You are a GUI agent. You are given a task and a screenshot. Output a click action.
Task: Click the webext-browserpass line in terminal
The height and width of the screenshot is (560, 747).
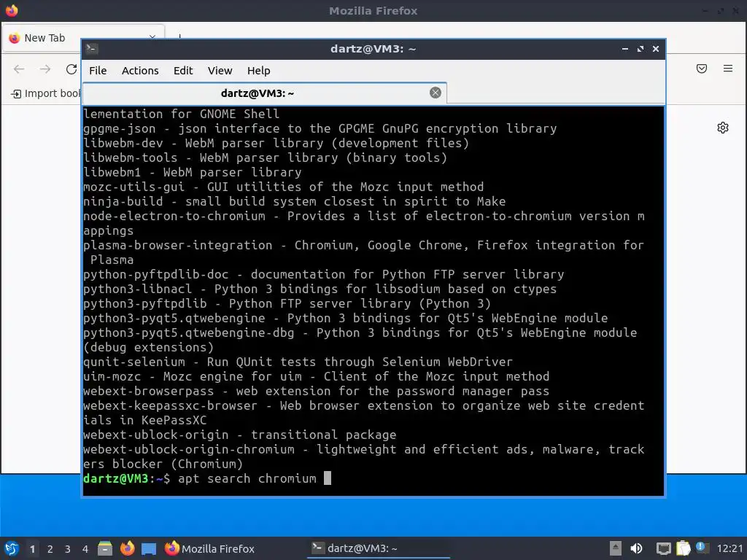[x=317, y=392]
